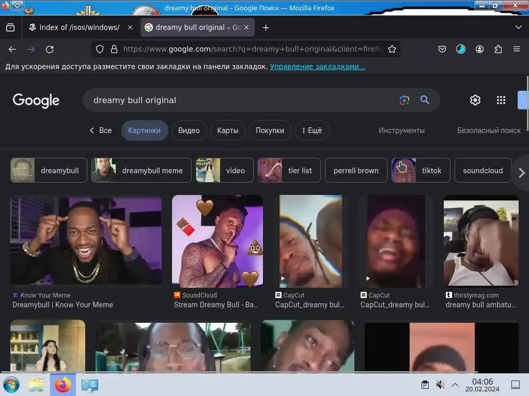Filter by tier list chip
This screenshot has width=529, height=396.
coord(289,170)
